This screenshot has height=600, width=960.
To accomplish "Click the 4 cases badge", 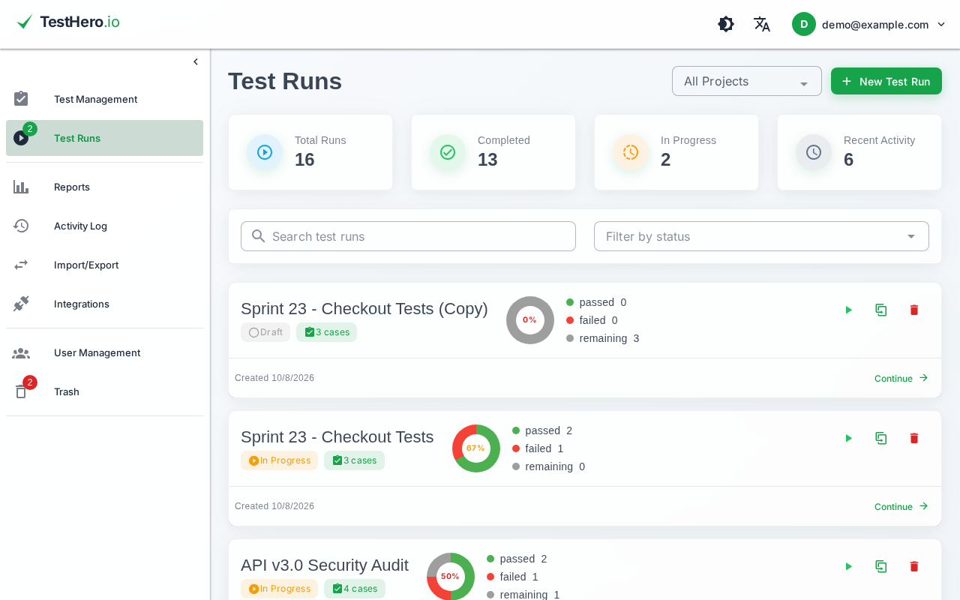I will (355, 589).
